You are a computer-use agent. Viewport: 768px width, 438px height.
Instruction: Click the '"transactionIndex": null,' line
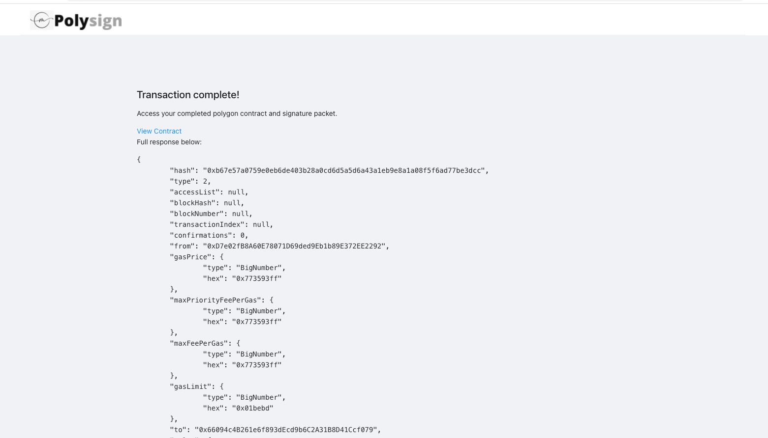point(221,224)
